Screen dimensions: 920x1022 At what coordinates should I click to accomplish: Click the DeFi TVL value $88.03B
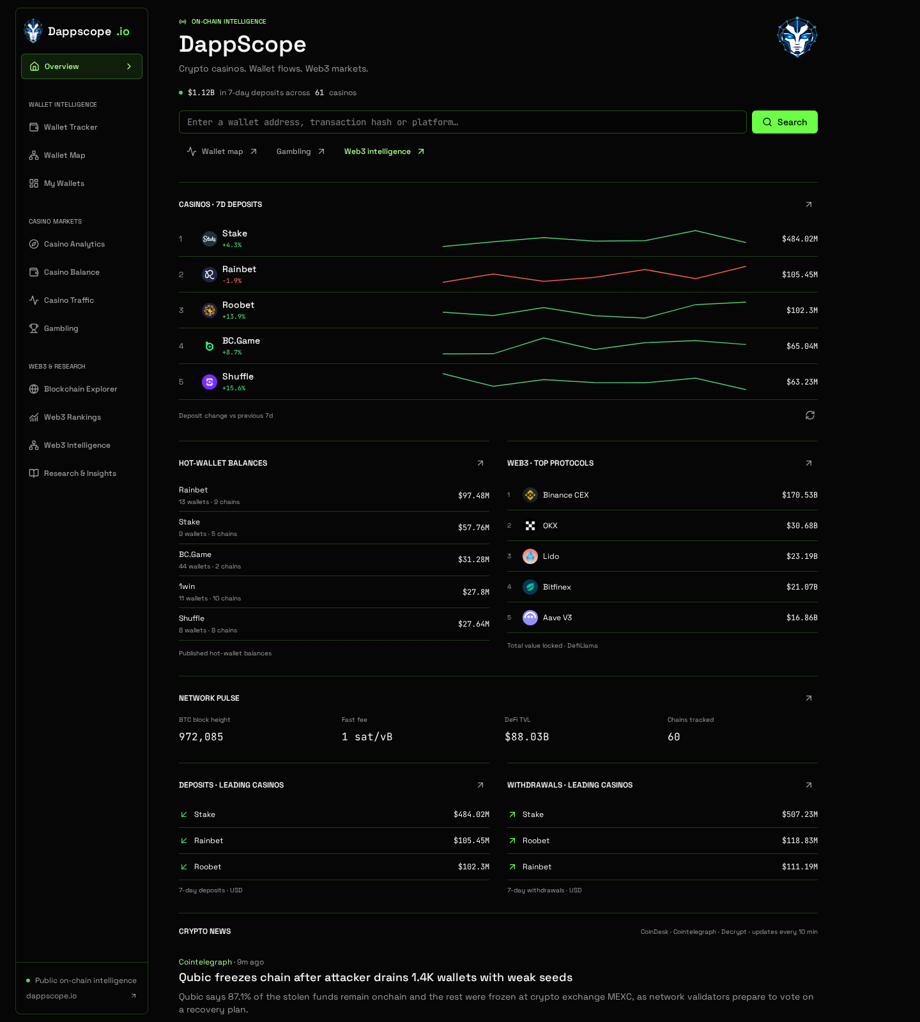pyautogui.click(x=527, y=736)
